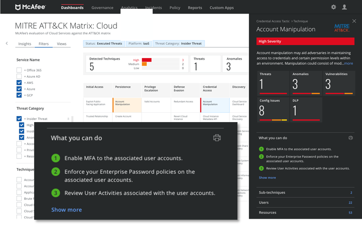362x225 pixels.
Task: Select the Valid Accounts technique cell
Action: click(x=156, y=105)
